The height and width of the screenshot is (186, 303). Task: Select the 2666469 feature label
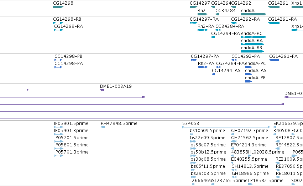(202, 181)
